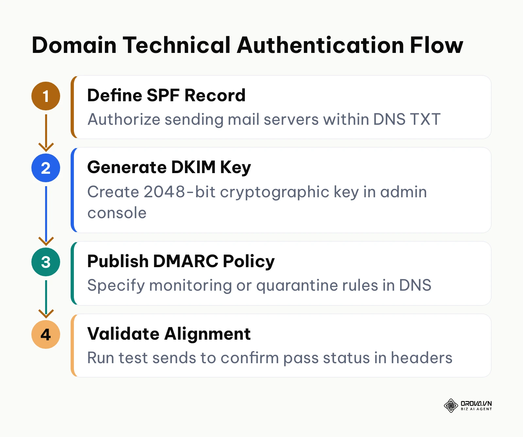
Task: Click 'Authorize sending mail servers within DNS TXT'
Action: [264, 119]
